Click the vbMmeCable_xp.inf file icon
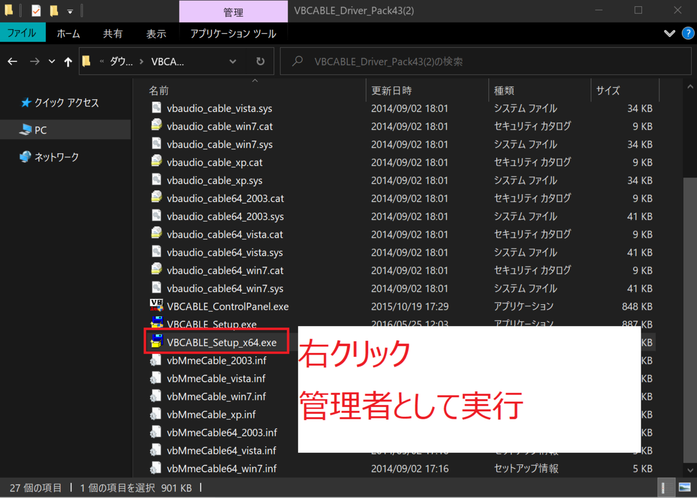Screen dimensions: 697x498 point(156,414)
